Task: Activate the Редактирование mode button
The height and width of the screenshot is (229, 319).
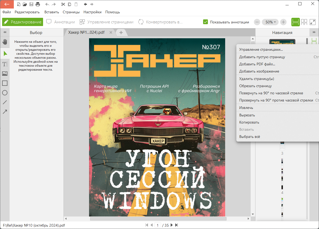Action: coord(23,22)
